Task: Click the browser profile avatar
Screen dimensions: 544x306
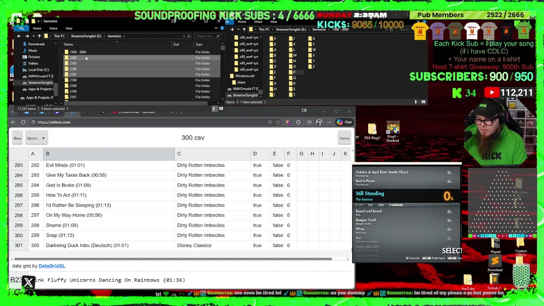Action: [319, 122]
